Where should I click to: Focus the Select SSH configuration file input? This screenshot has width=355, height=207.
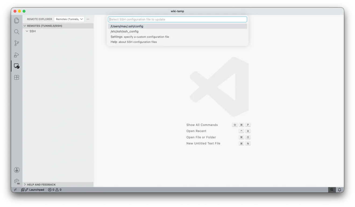point(177,19)
